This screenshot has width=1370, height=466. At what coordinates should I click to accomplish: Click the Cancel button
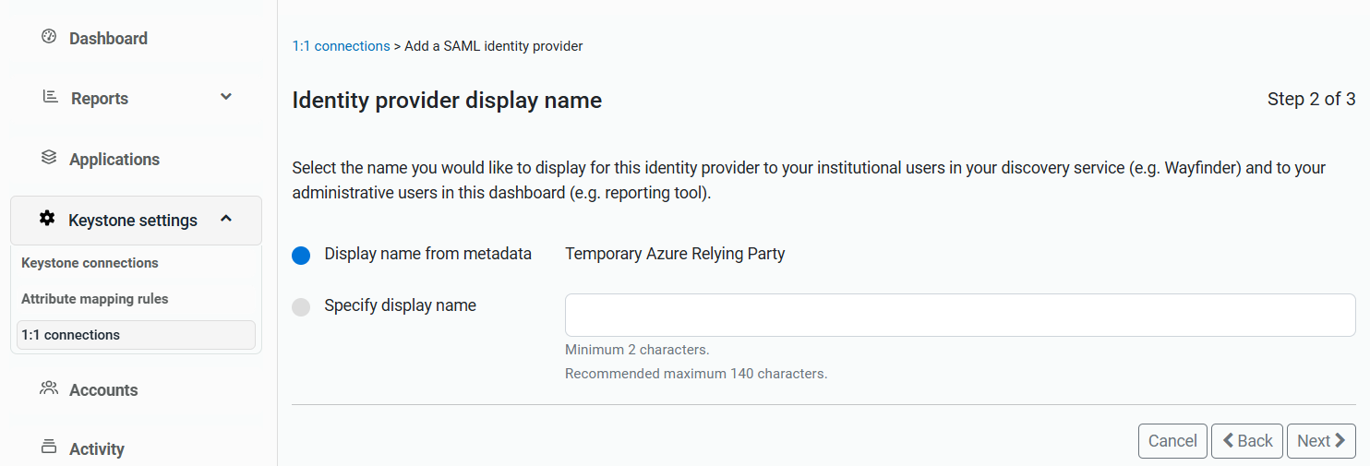click(1172, 441)
